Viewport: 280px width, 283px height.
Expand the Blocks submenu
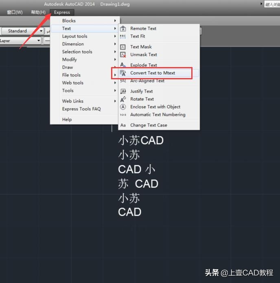[x=85, y=21]
